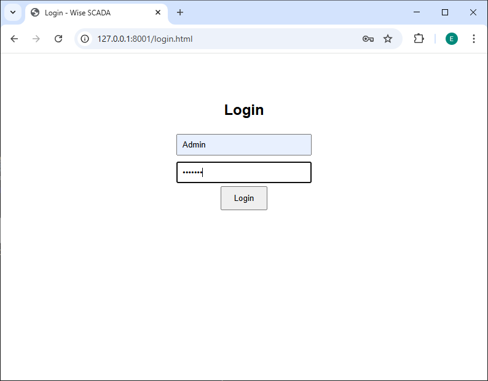Reload the login page

[58, 39]
